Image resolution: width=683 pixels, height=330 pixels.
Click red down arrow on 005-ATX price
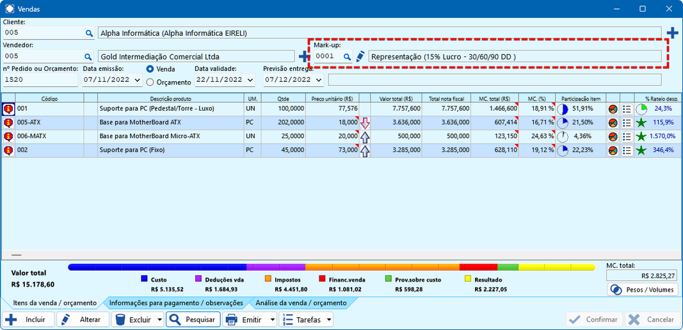(365, 123)
